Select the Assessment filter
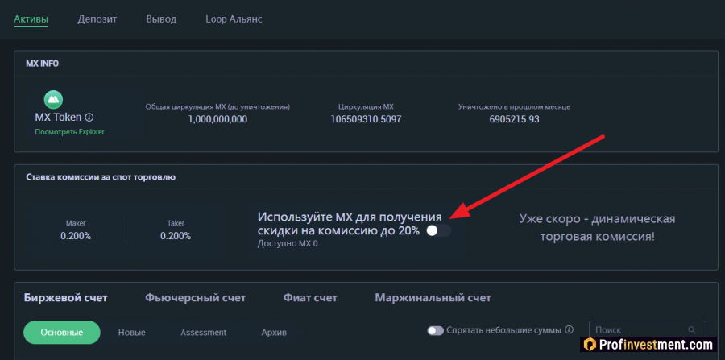The height and width of the screenshot is (360, 725). [x=204, y=333]
